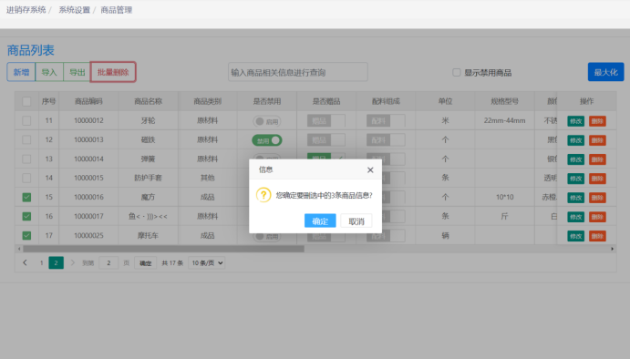
Task: Click the yellow question mark icon in dialog
Action: coord(263,195)
